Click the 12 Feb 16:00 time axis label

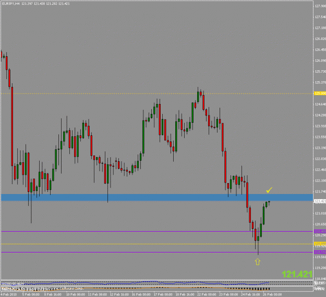click(119, 294)
